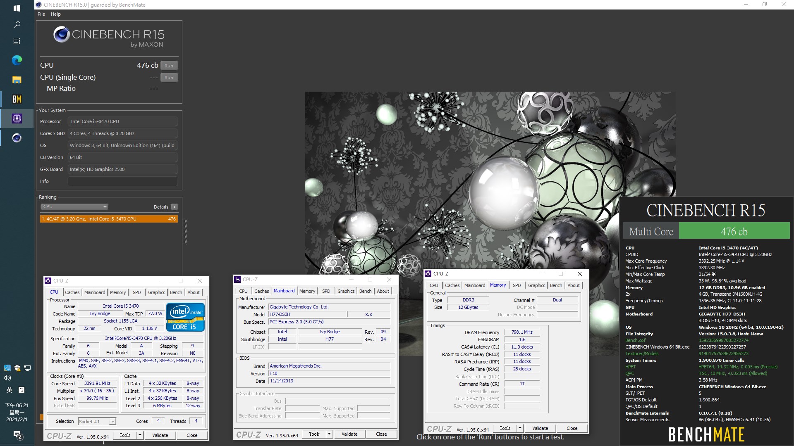Click Tools button in memory CPU-Z window
Image resolution: width=794 pixels, height=446 pixels.
[505, 428]
